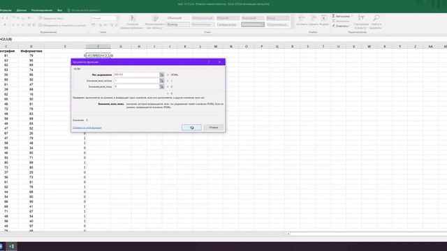The height and width of the screenshot is (251, 447).
Task: Close the function arguments dialog
Action: (x=219, y=62)
